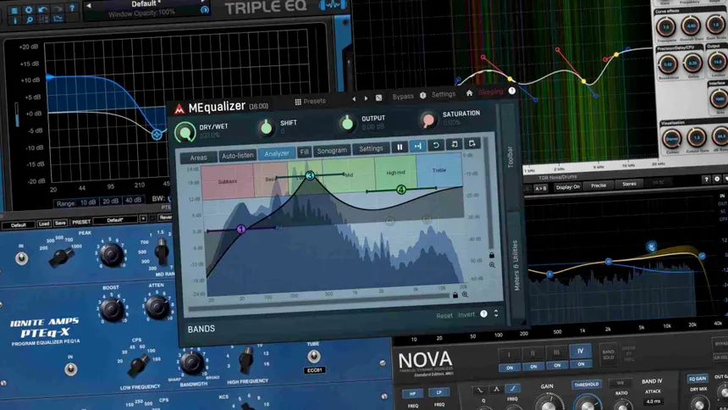Select band IV tab in Nova
The image size is (728, 410).
[x=580, y=351]
